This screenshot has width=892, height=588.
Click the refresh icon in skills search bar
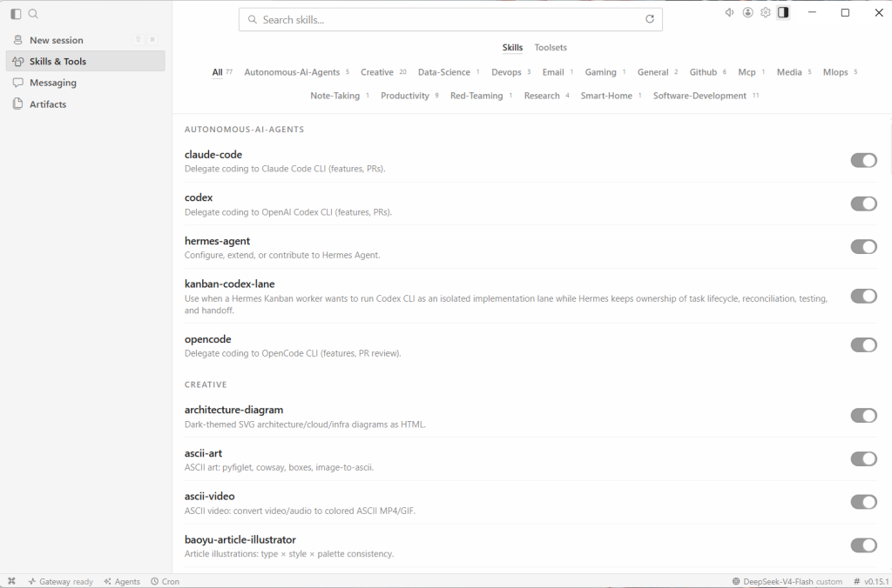pos(650,19)
